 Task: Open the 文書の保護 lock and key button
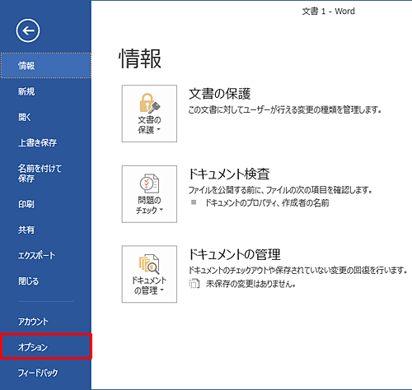point(149,114)
